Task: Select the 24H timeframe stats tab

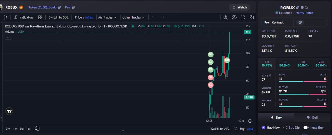Action: [321, 63]
